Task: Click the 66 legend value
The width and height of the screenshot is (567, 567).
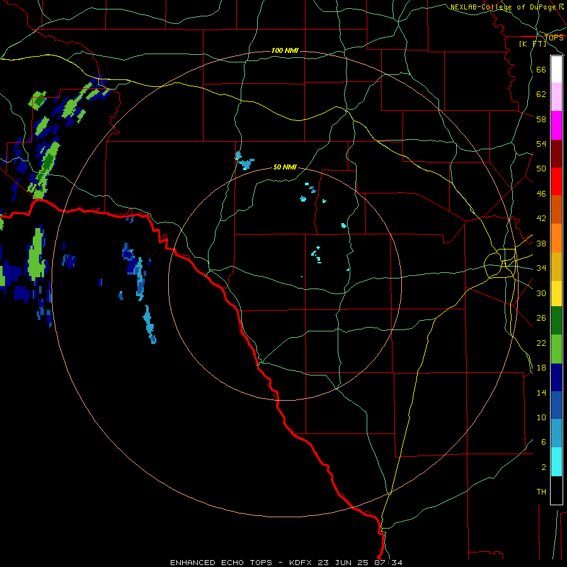Action: [x=541, y=69]
